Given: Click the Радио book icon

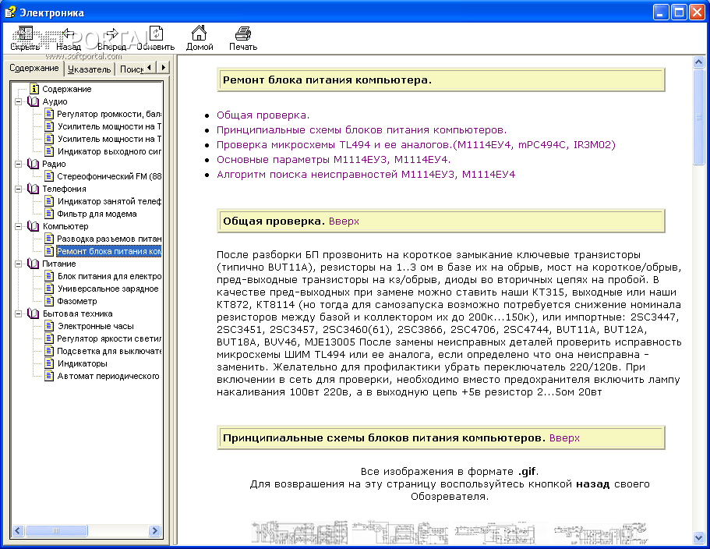Looking at the screenshot, I should tap(33, 164).
